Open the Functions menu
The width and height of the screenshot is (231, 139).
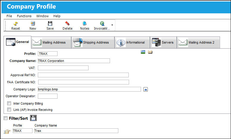[24, 16]
